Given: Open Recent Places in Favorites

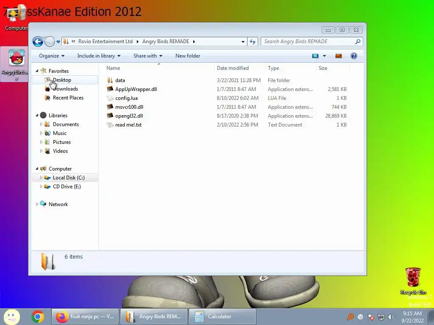Looking at the screenshot, I should click(x=68, y=98).
